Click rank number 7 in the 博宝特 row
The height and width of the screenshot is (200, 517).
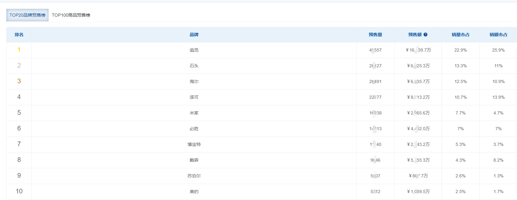click(19, 144)
